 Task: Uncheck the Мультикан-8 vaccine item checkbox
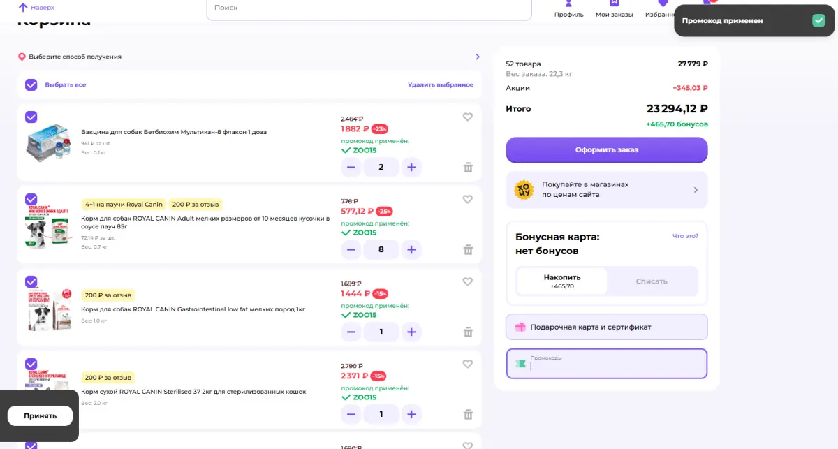(31, 117)
